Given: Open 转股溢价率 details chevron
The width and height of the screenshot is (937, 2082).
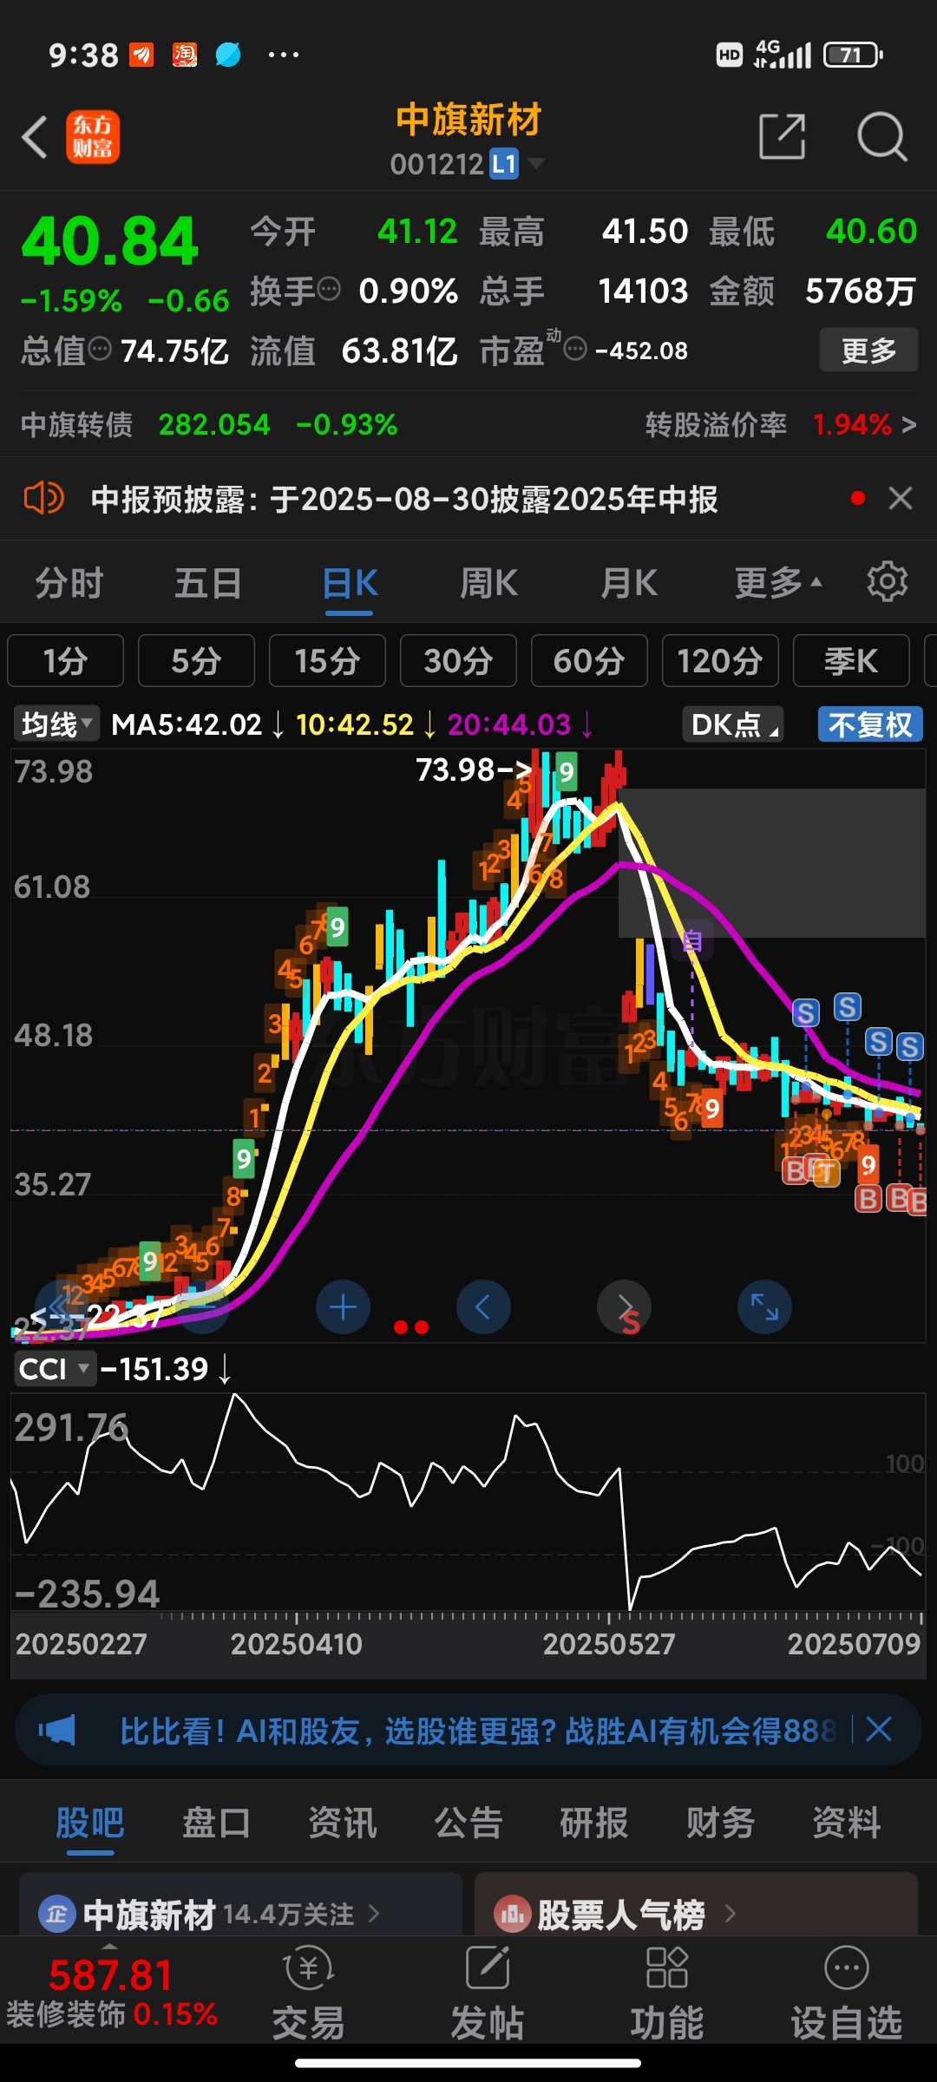Looking at the screenshot, I should coord(908,424).
